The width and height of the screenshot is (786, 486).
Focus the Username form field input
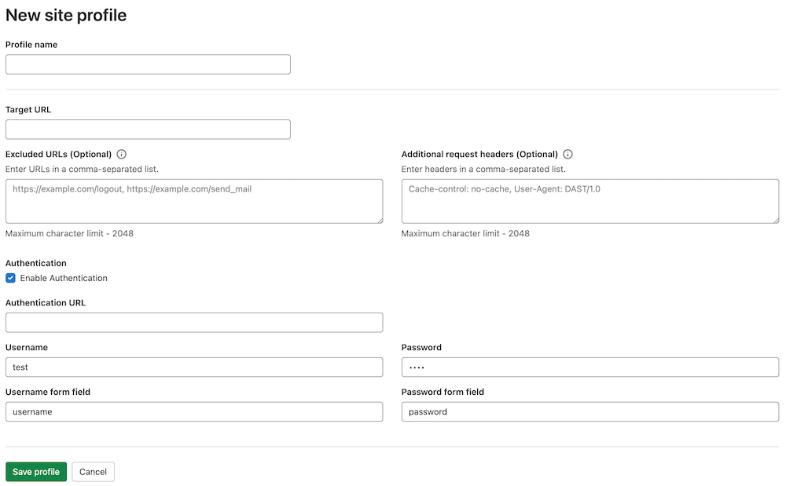(194, 411)
